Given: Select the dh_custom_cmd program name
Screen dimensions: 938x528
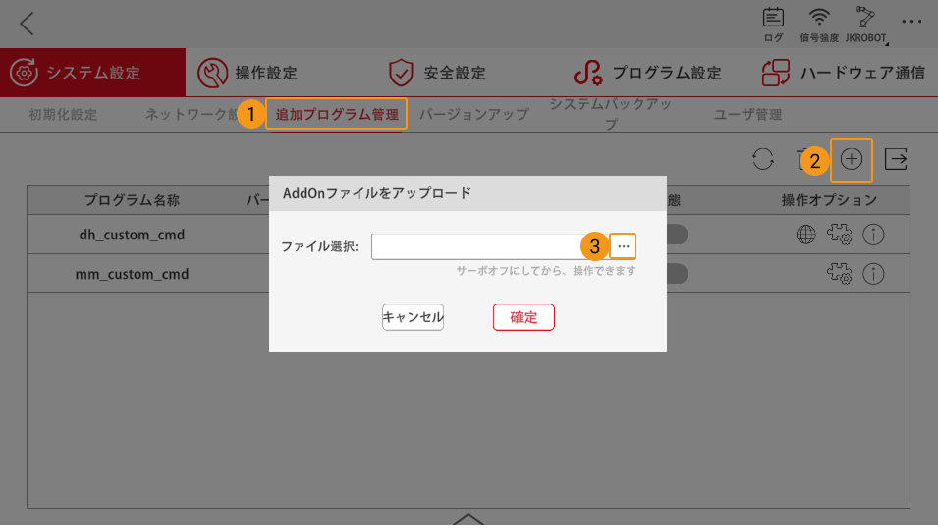Looking at the screenshot, I should 132,235.
